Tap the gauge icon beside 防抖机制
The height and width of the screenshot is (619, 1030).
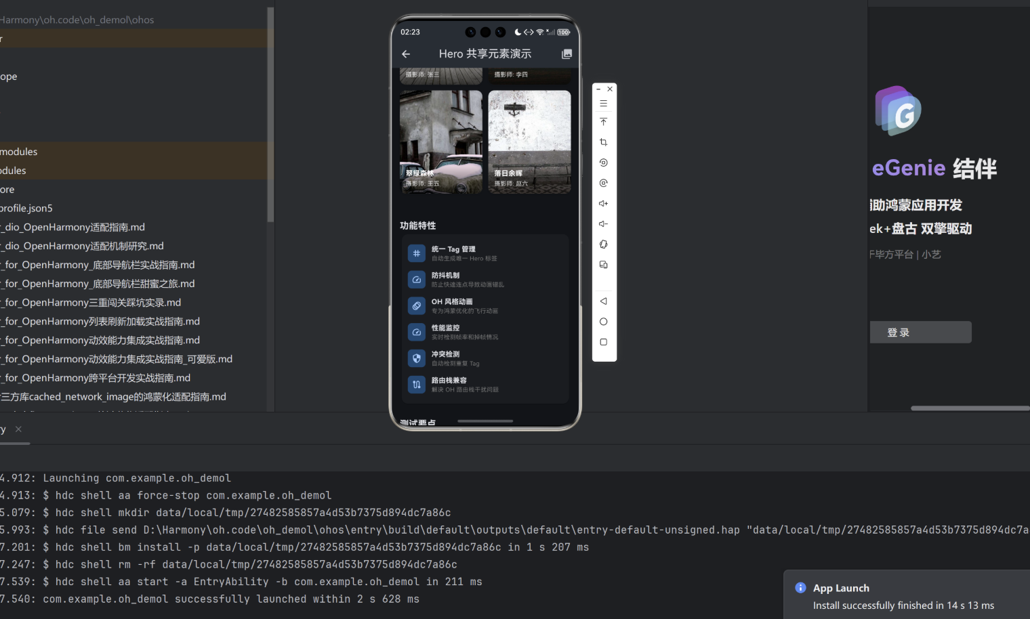point(416,280)
